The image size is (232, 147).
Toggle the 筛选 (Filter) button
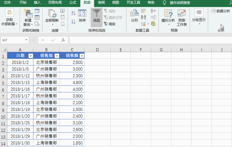(96, 17)
